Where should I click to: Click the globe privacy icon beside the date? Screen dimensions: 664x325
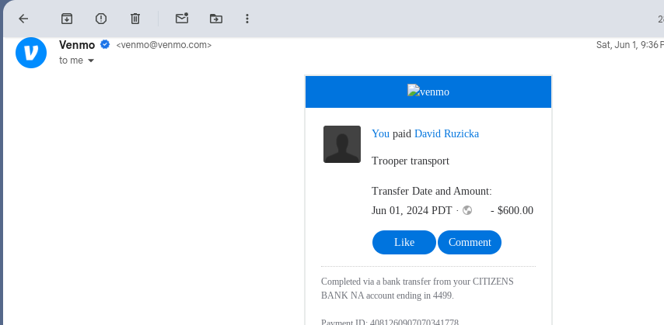[x=467, y=210]
